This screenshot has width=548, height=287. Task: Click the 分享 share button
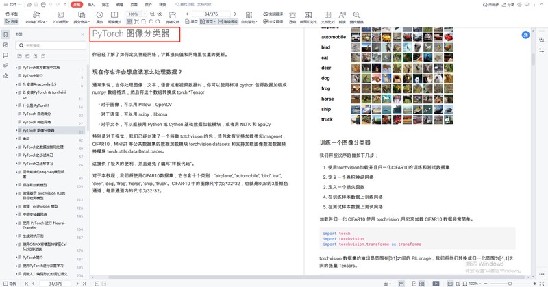point(508,5)
